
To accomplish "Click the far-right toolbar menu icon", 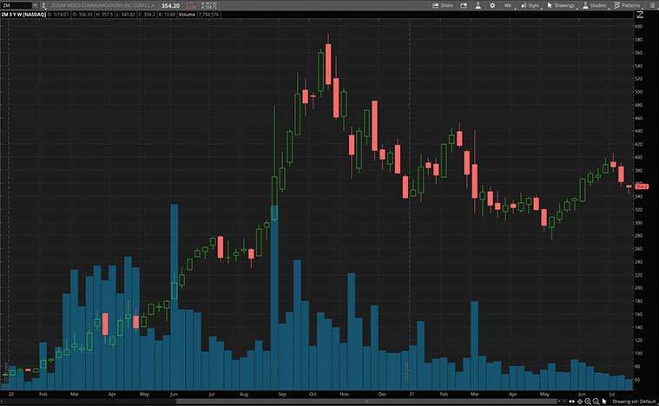I will click(653, 5).
